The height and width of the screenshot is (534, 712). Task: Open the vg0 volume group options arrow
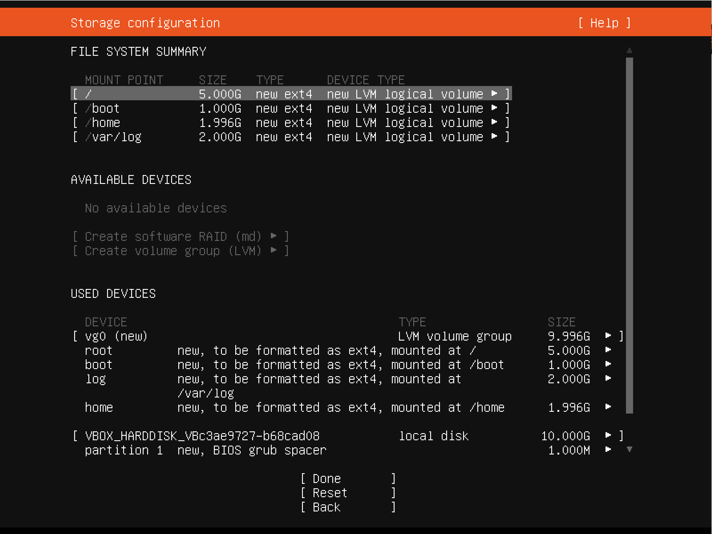(608, 336)
